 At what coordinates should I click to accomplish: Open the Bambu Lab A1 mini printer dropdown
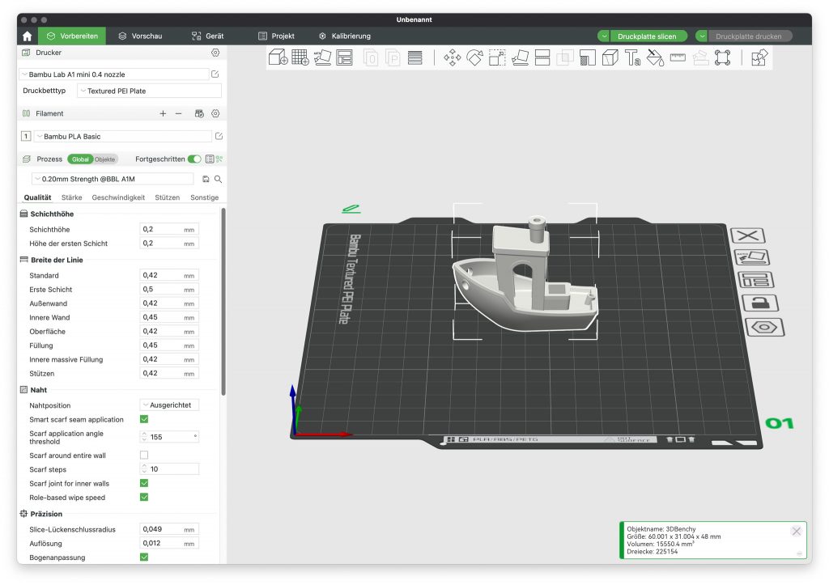(x=113, y=74)
